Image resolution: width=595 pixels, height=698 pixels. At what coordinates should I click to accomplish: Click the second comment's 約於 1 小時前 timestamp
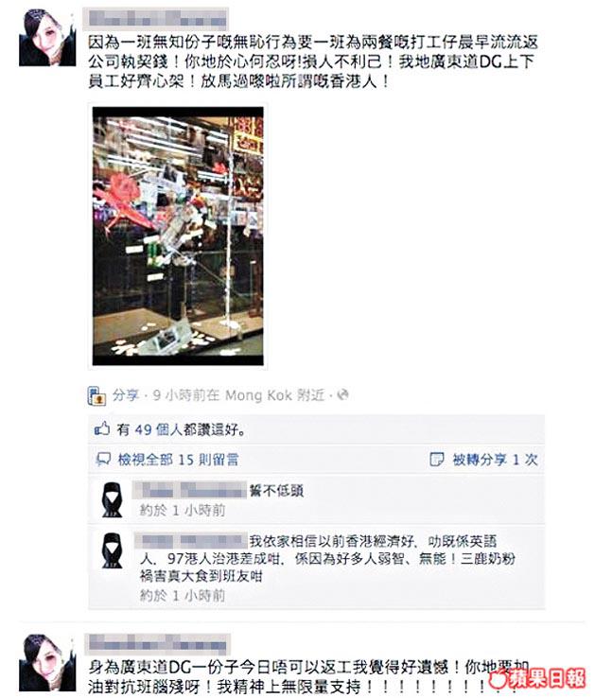[x=183, y=595]
